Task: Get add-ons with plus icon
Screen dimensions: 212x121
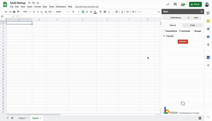Action: click(x=208, y=65)
